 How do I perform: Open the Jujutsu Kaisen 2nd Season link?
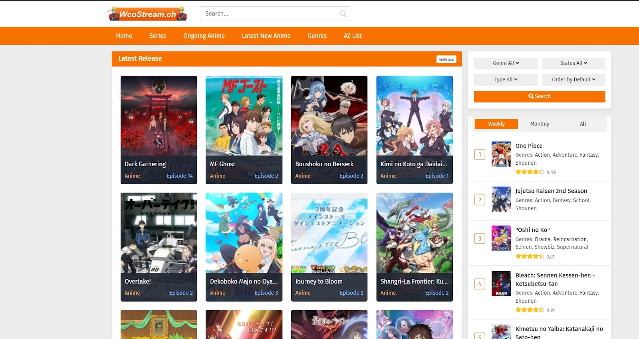(x=551, y=191)
